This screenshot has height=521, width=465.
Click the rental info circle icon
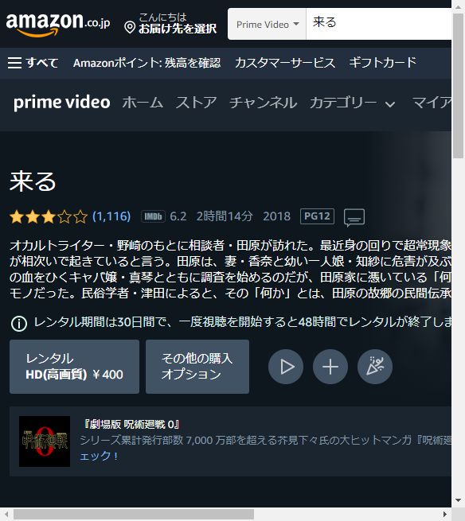pyautogui.click(x=19, y=323)
